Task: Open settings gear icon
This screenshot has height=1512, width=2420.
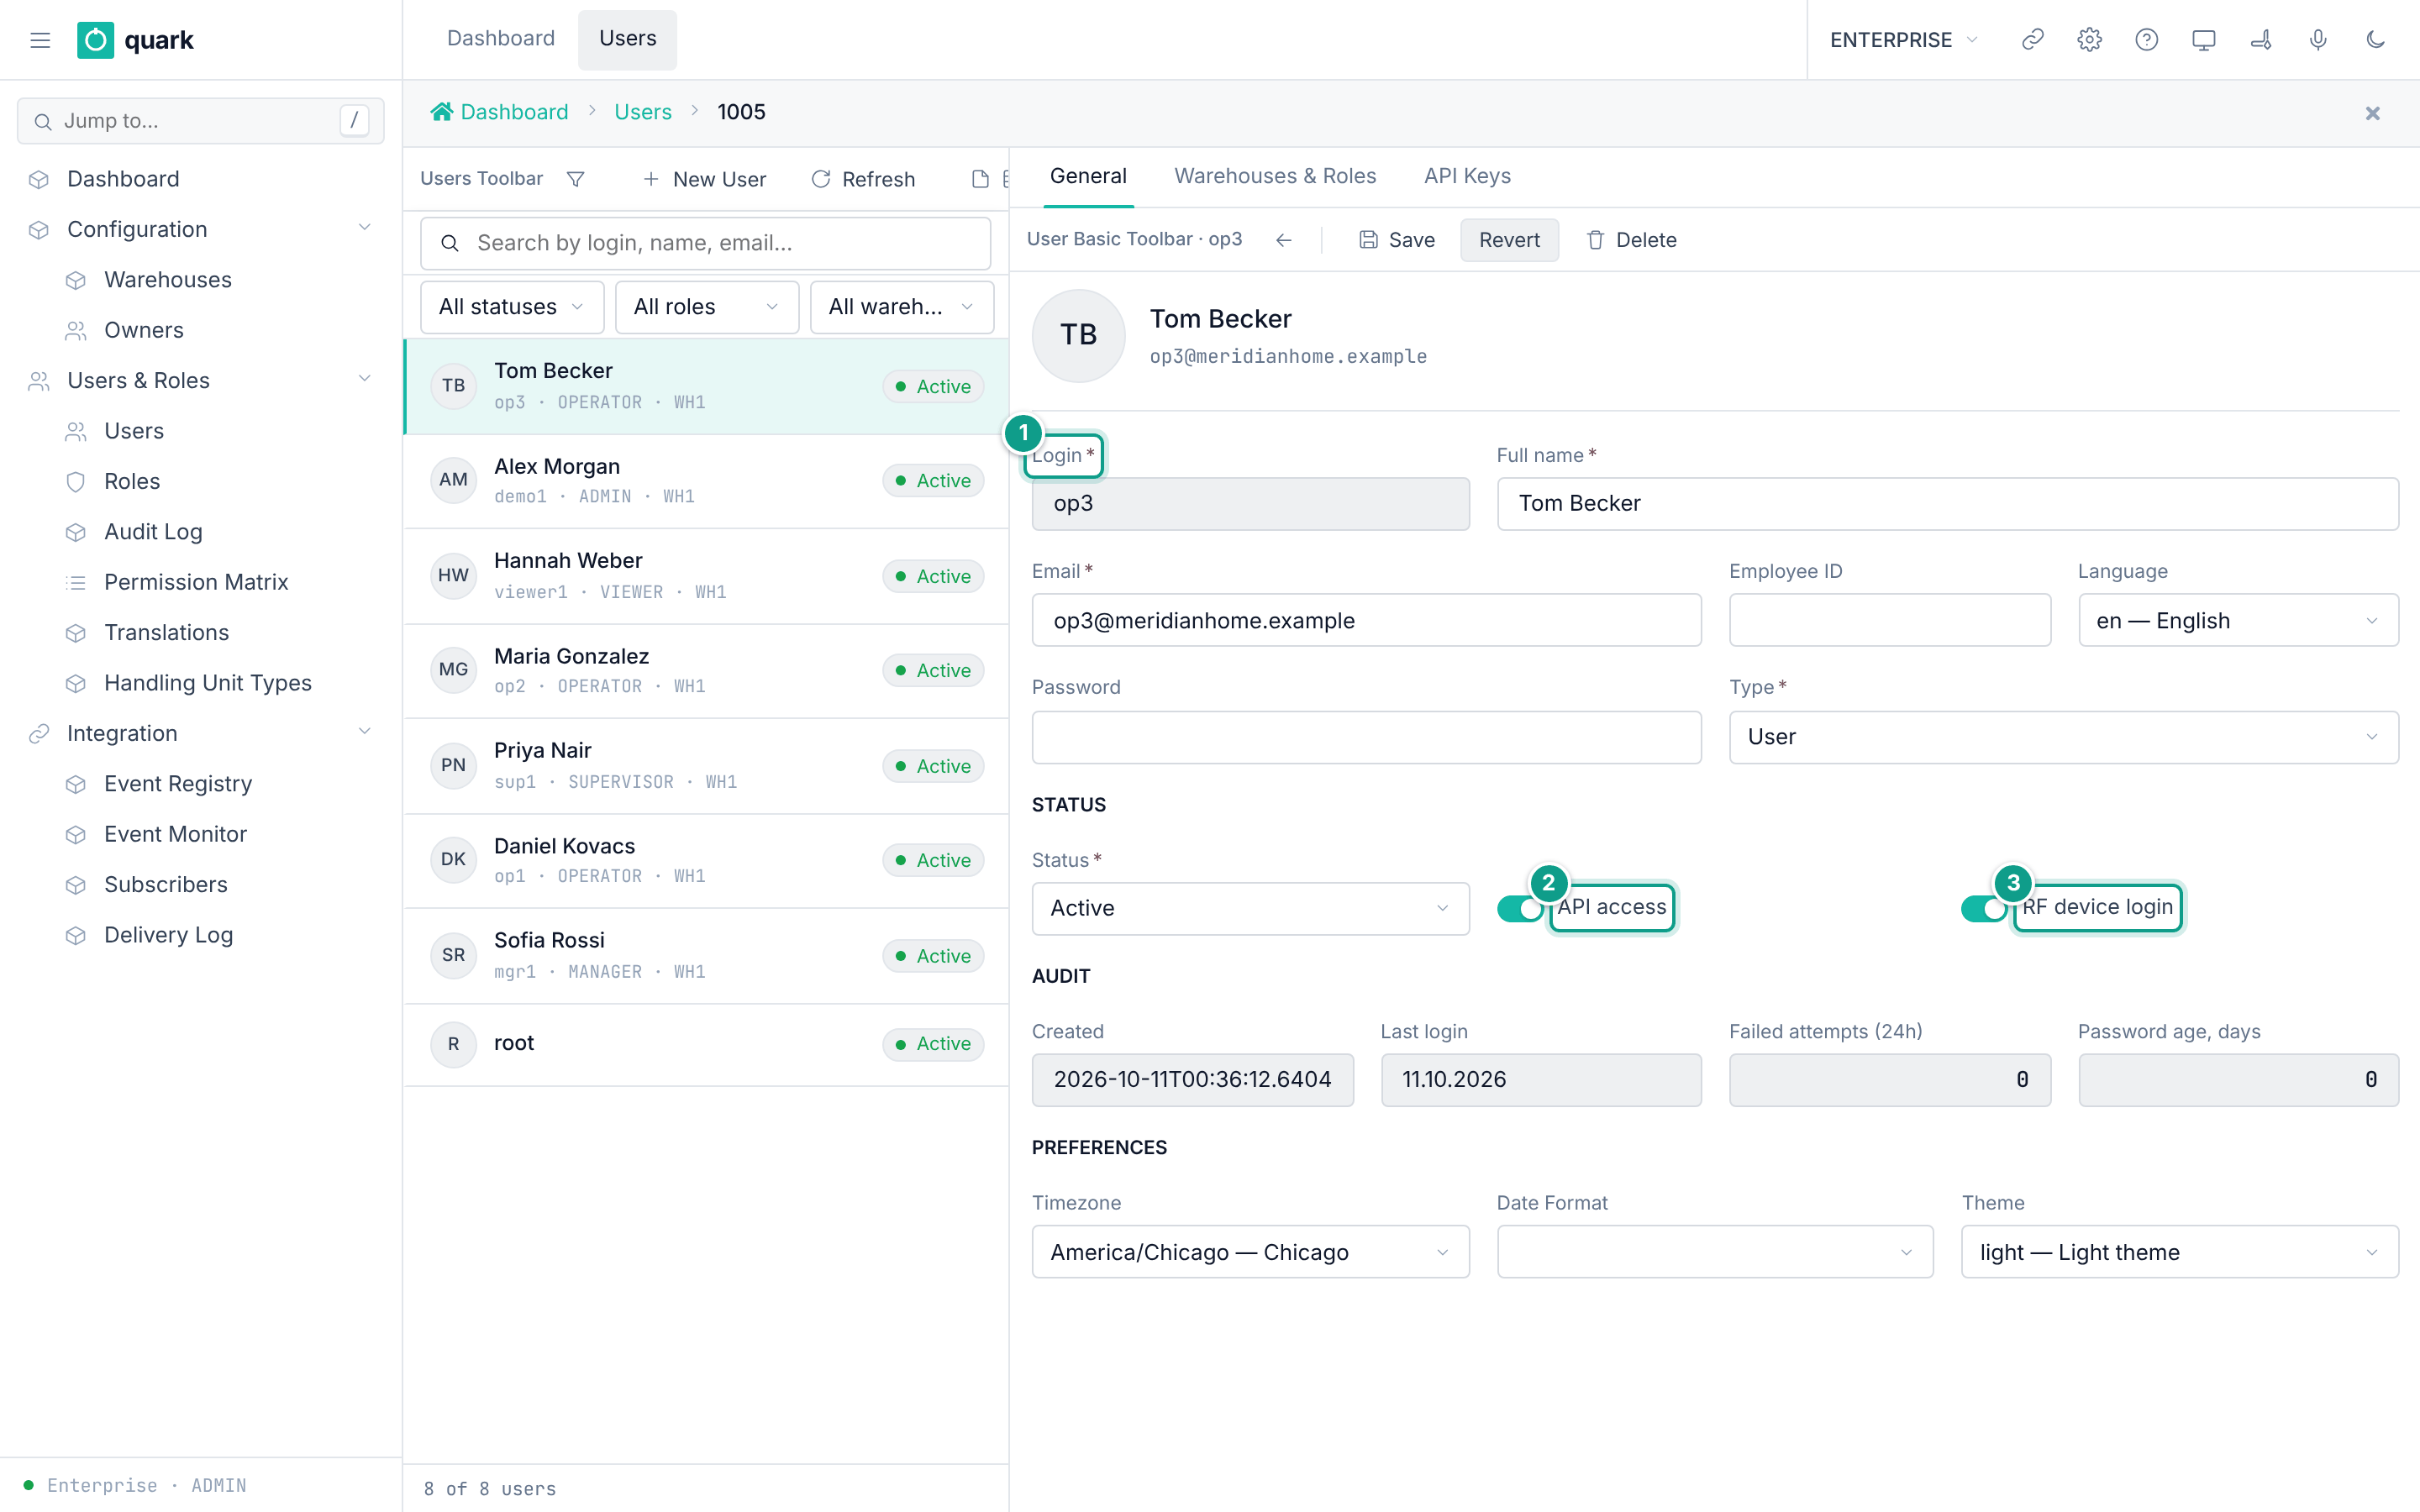Action: click(x=2089, y=40)
